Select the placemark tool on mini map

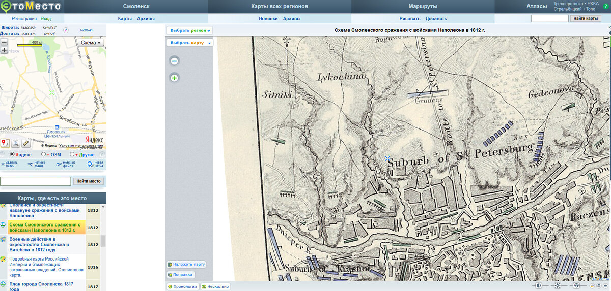coord(5,143)
